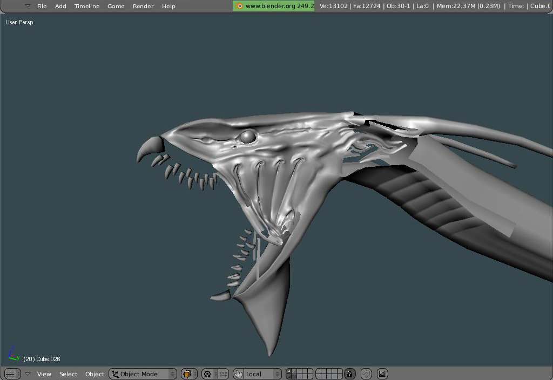Screen dimensions: 553x380
Task: Click the Ve:13102 vertex count text
Action: pos(333,6)
